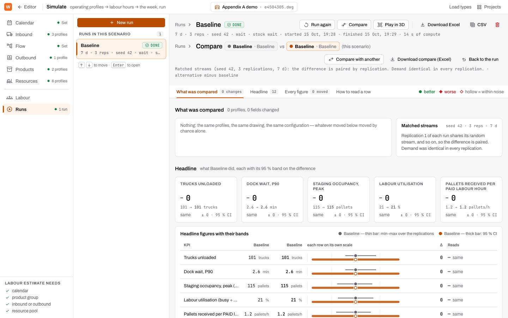Click Run again button

(317, 25)
